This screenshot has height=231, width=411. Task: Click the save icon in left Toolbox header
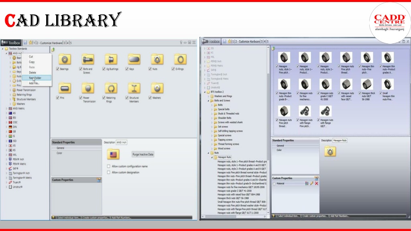tap(25, 43)
